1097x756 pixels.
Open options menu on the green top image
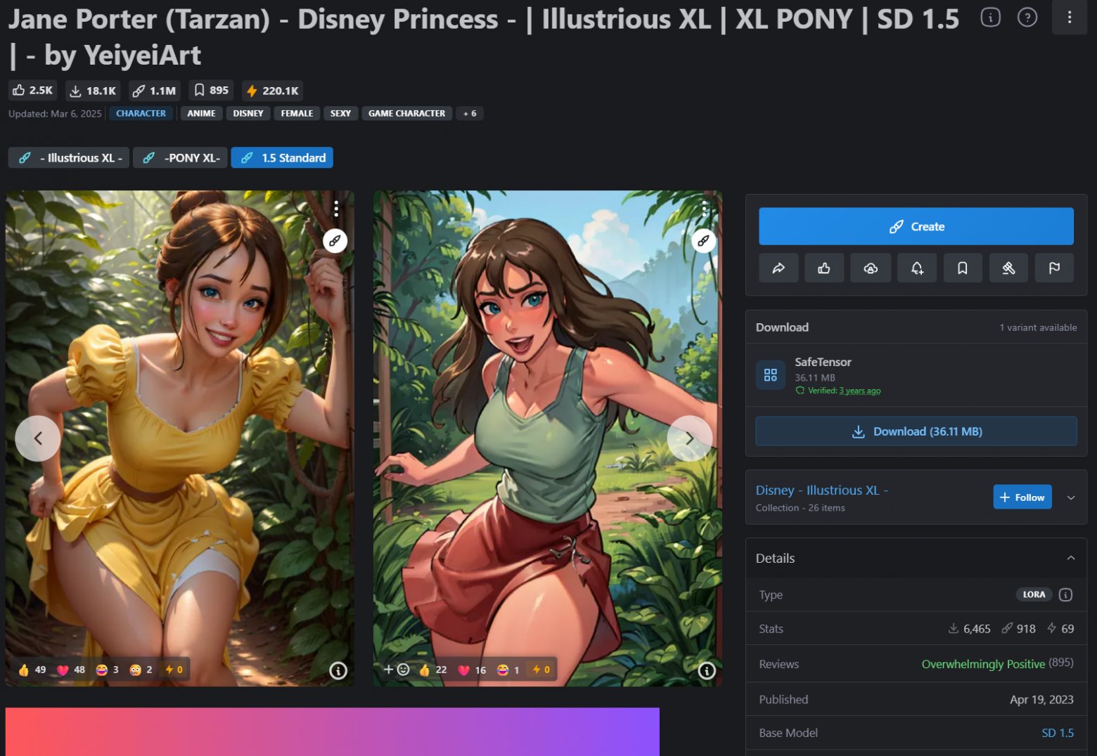(x=704, y=209)
